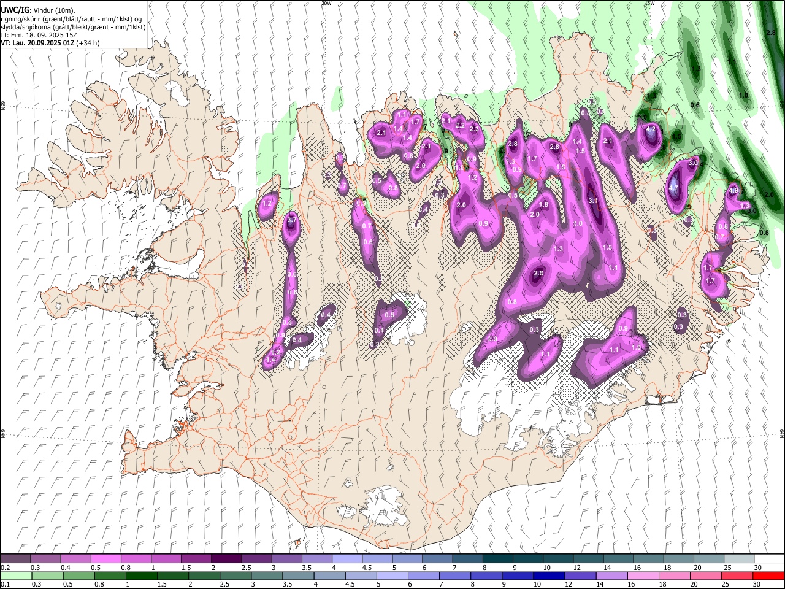Click the '3.7' snowfall value on the map

tap(292, 220)
